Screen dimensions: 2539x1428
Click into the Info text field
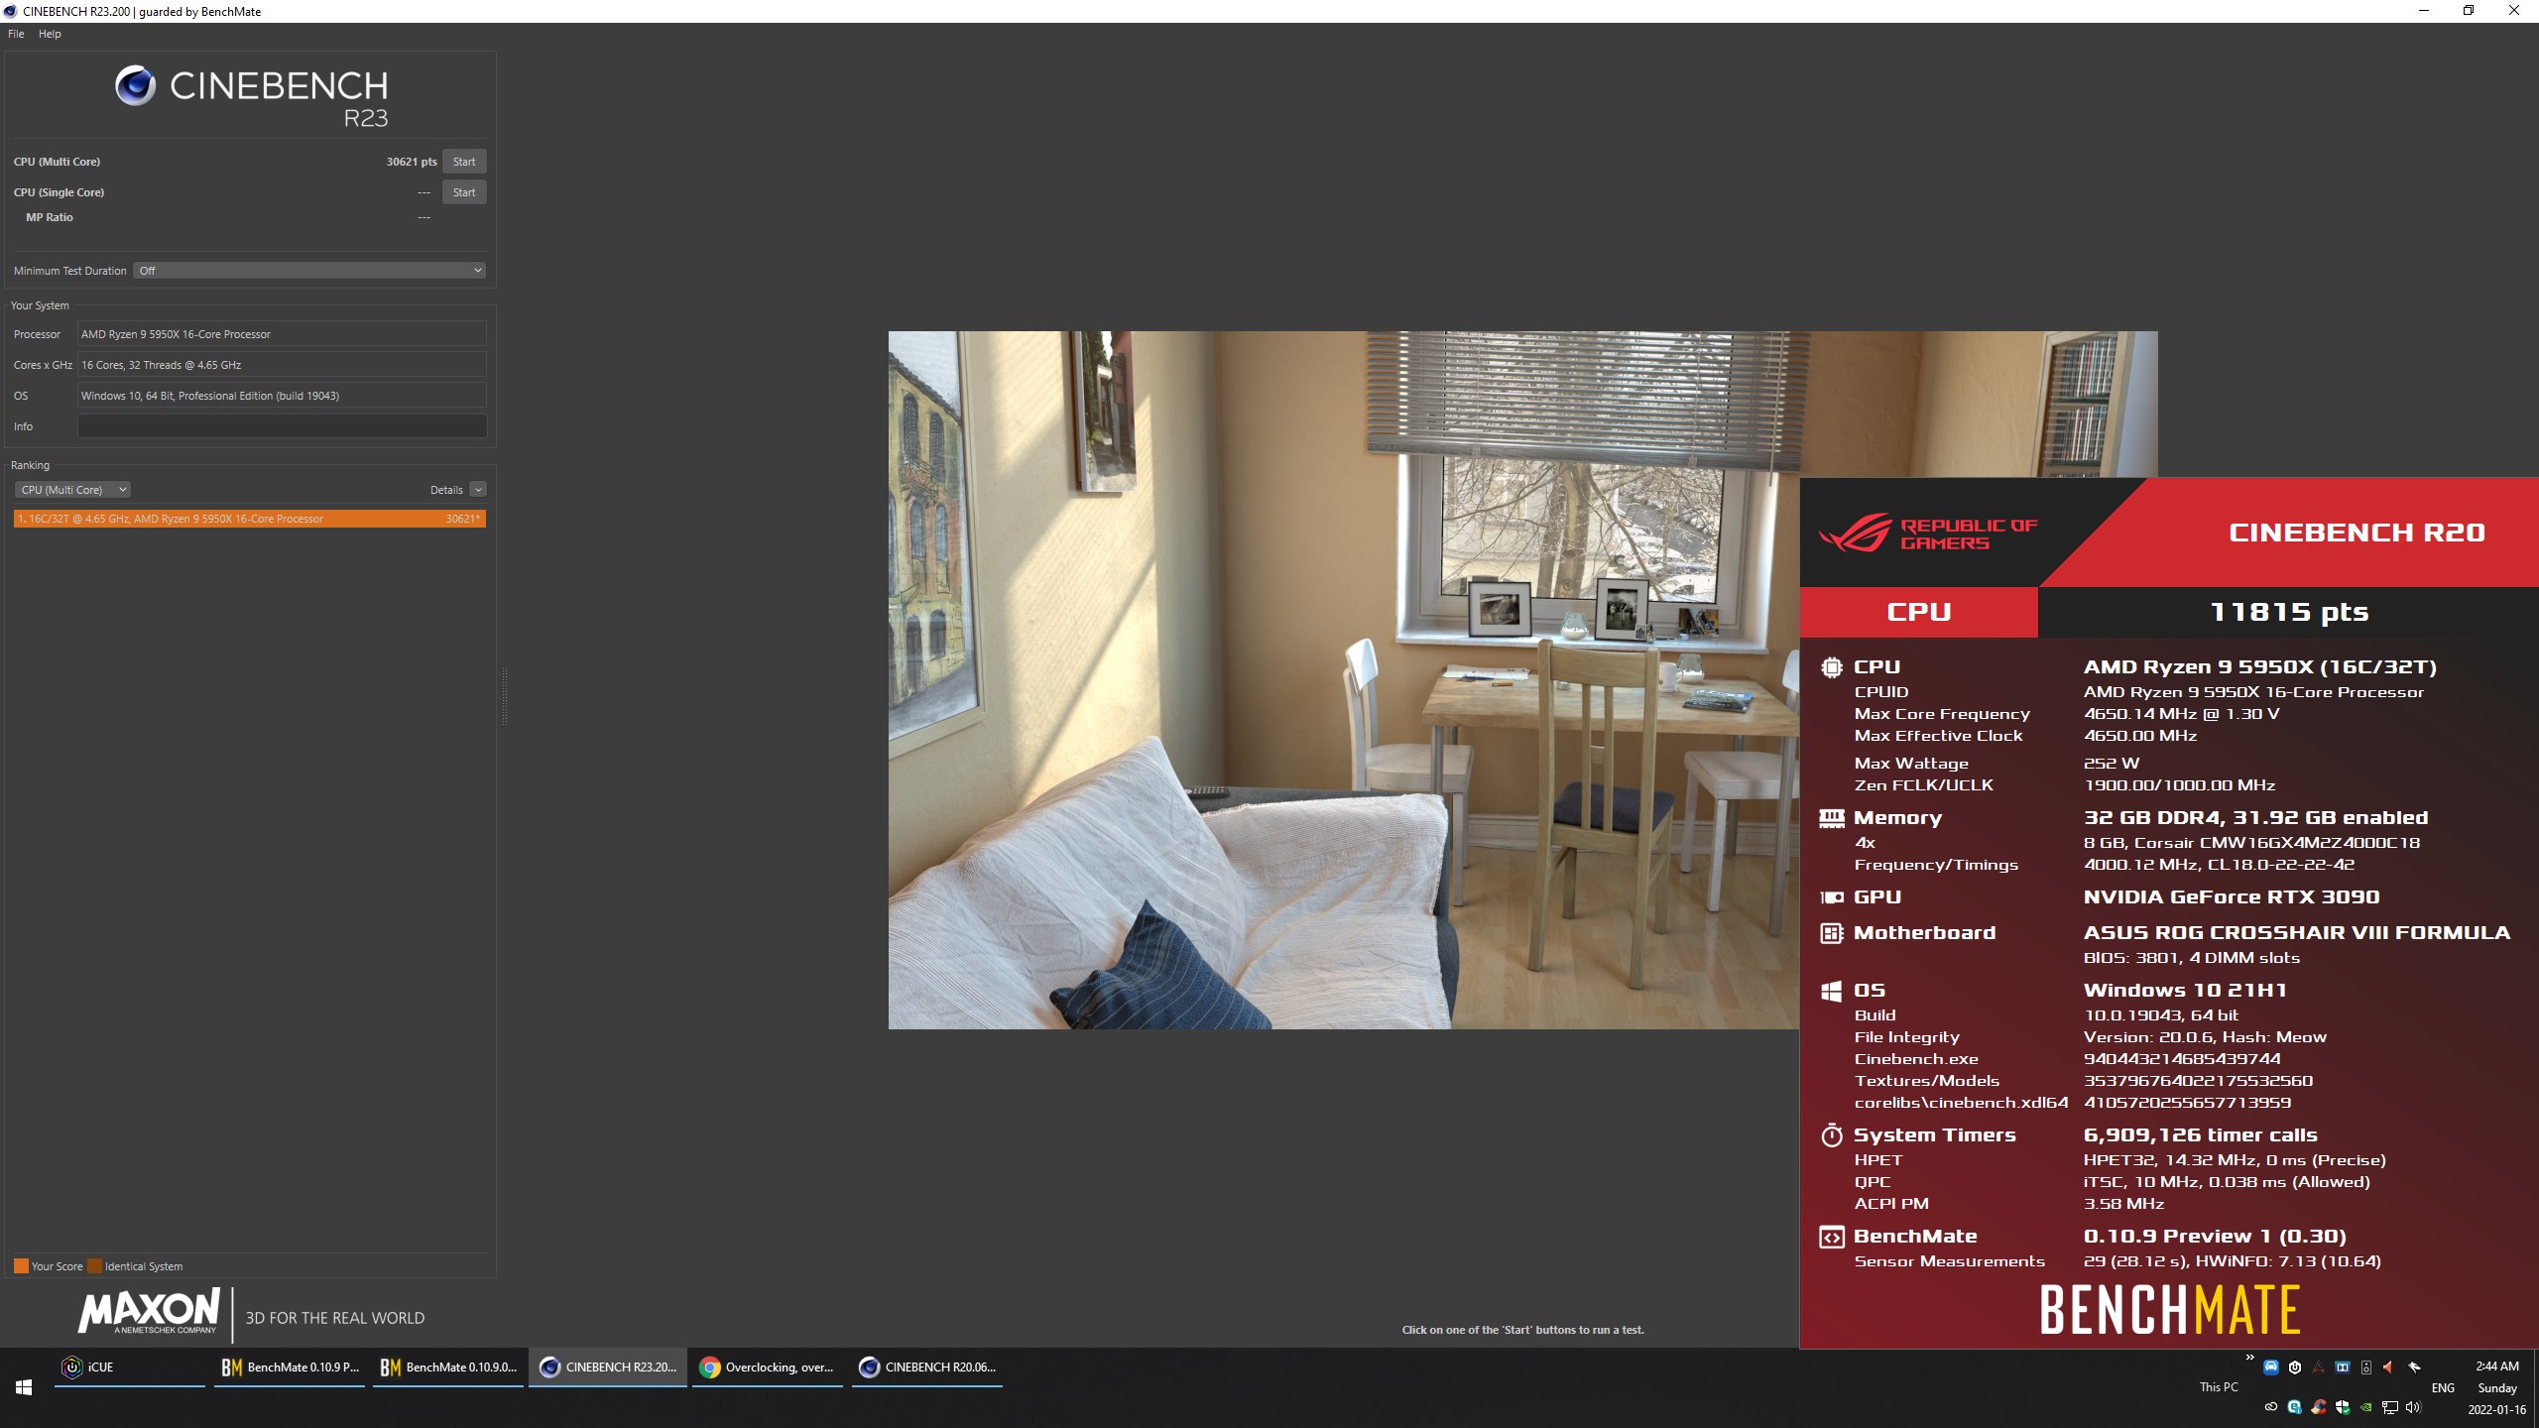pyautogui.click(x=282, y=426)
